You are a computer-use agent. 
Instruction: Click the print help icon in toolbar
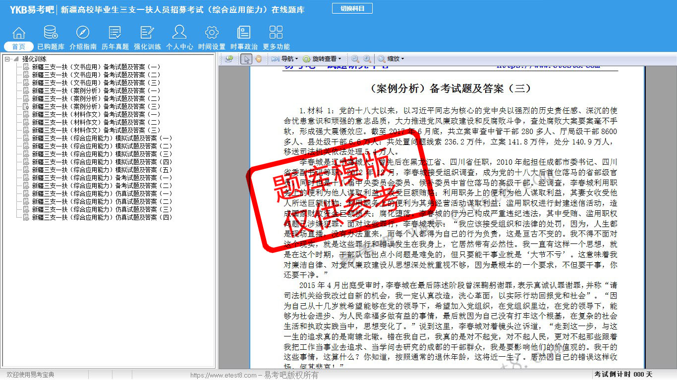point(228,59)
